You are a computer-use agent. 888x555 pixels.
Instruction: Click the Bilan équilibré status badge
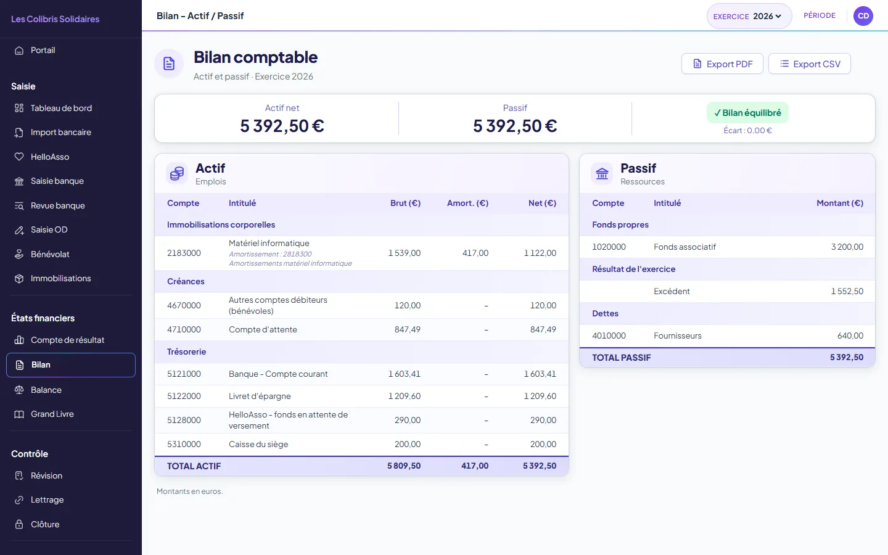tap(747, 113)
